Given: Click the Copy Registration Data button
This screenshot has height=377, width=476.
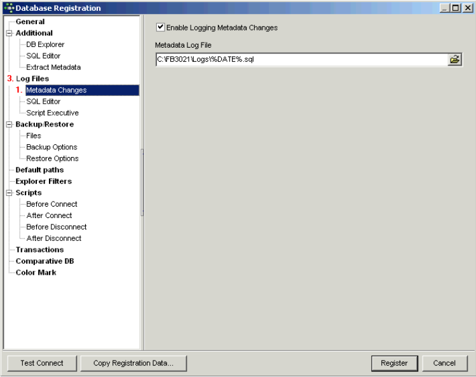Looking at the screenshot, I should [x=133, y=363].
